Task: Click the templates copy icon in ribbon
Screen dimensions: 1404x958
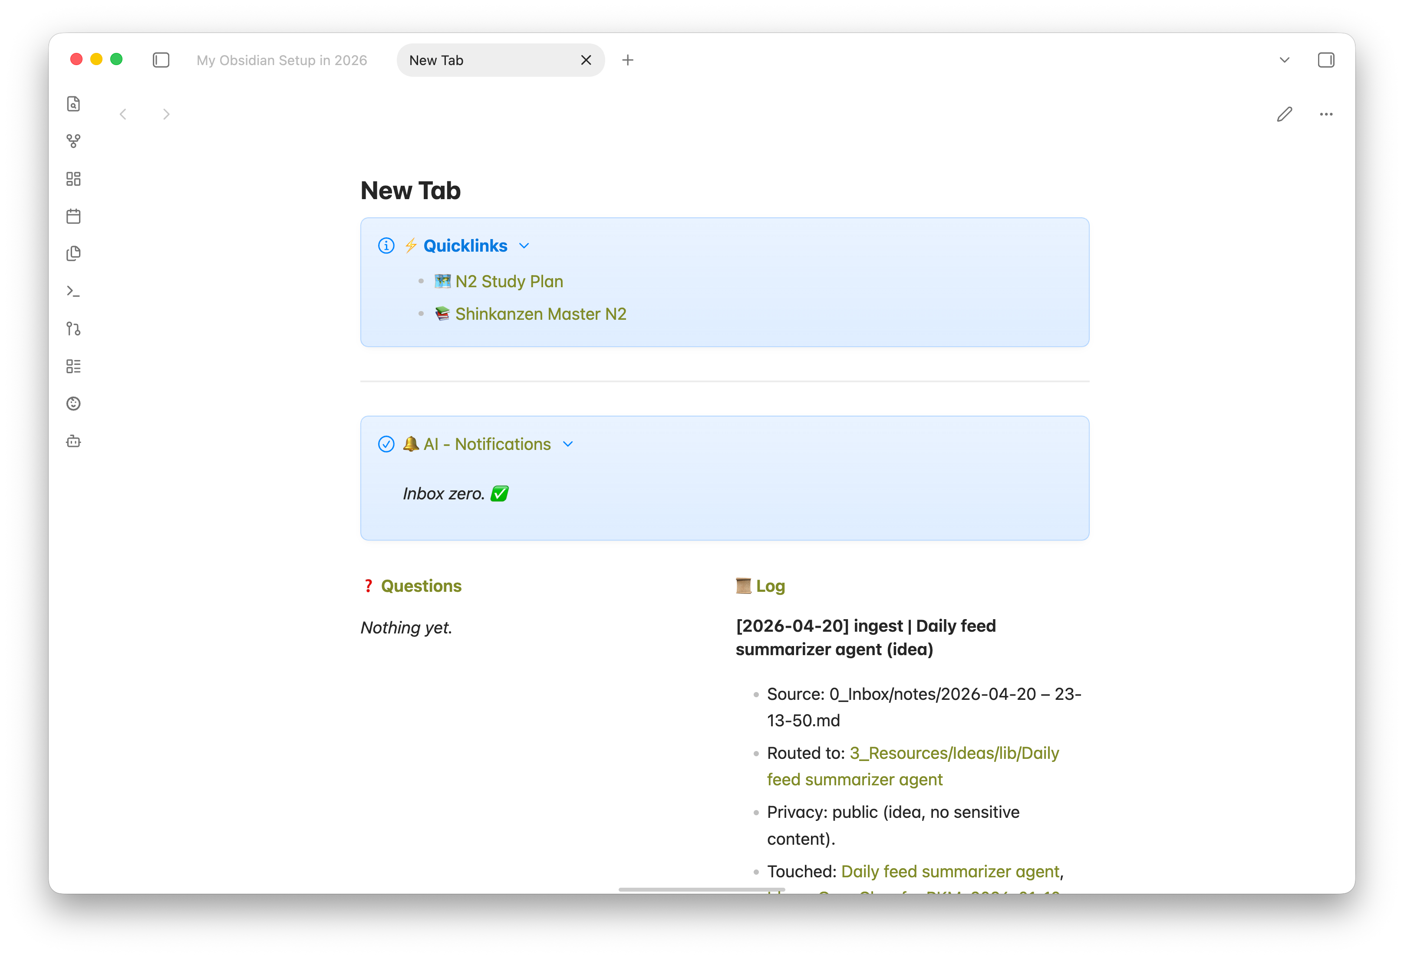Action: (73, 253)
